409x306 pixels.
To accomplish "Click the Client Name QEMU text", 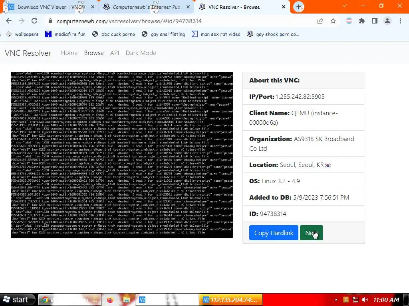I will 294,118.
